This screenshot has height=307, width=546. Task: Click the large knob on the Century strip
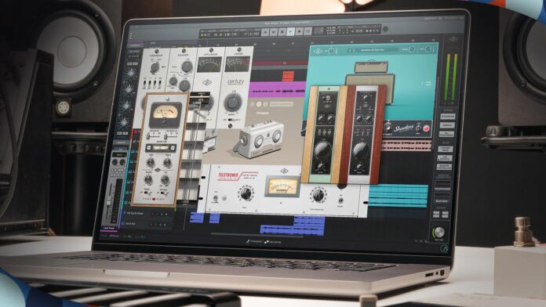point(233,103)
